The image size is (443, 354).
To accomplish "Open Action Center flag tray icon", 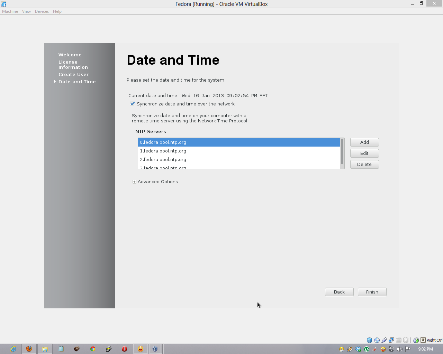I will (x=408, y=349).
